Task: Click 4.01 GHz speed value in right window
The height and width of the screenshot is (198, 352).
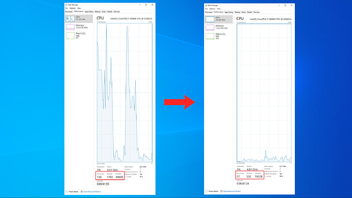Action: point(252,169)
